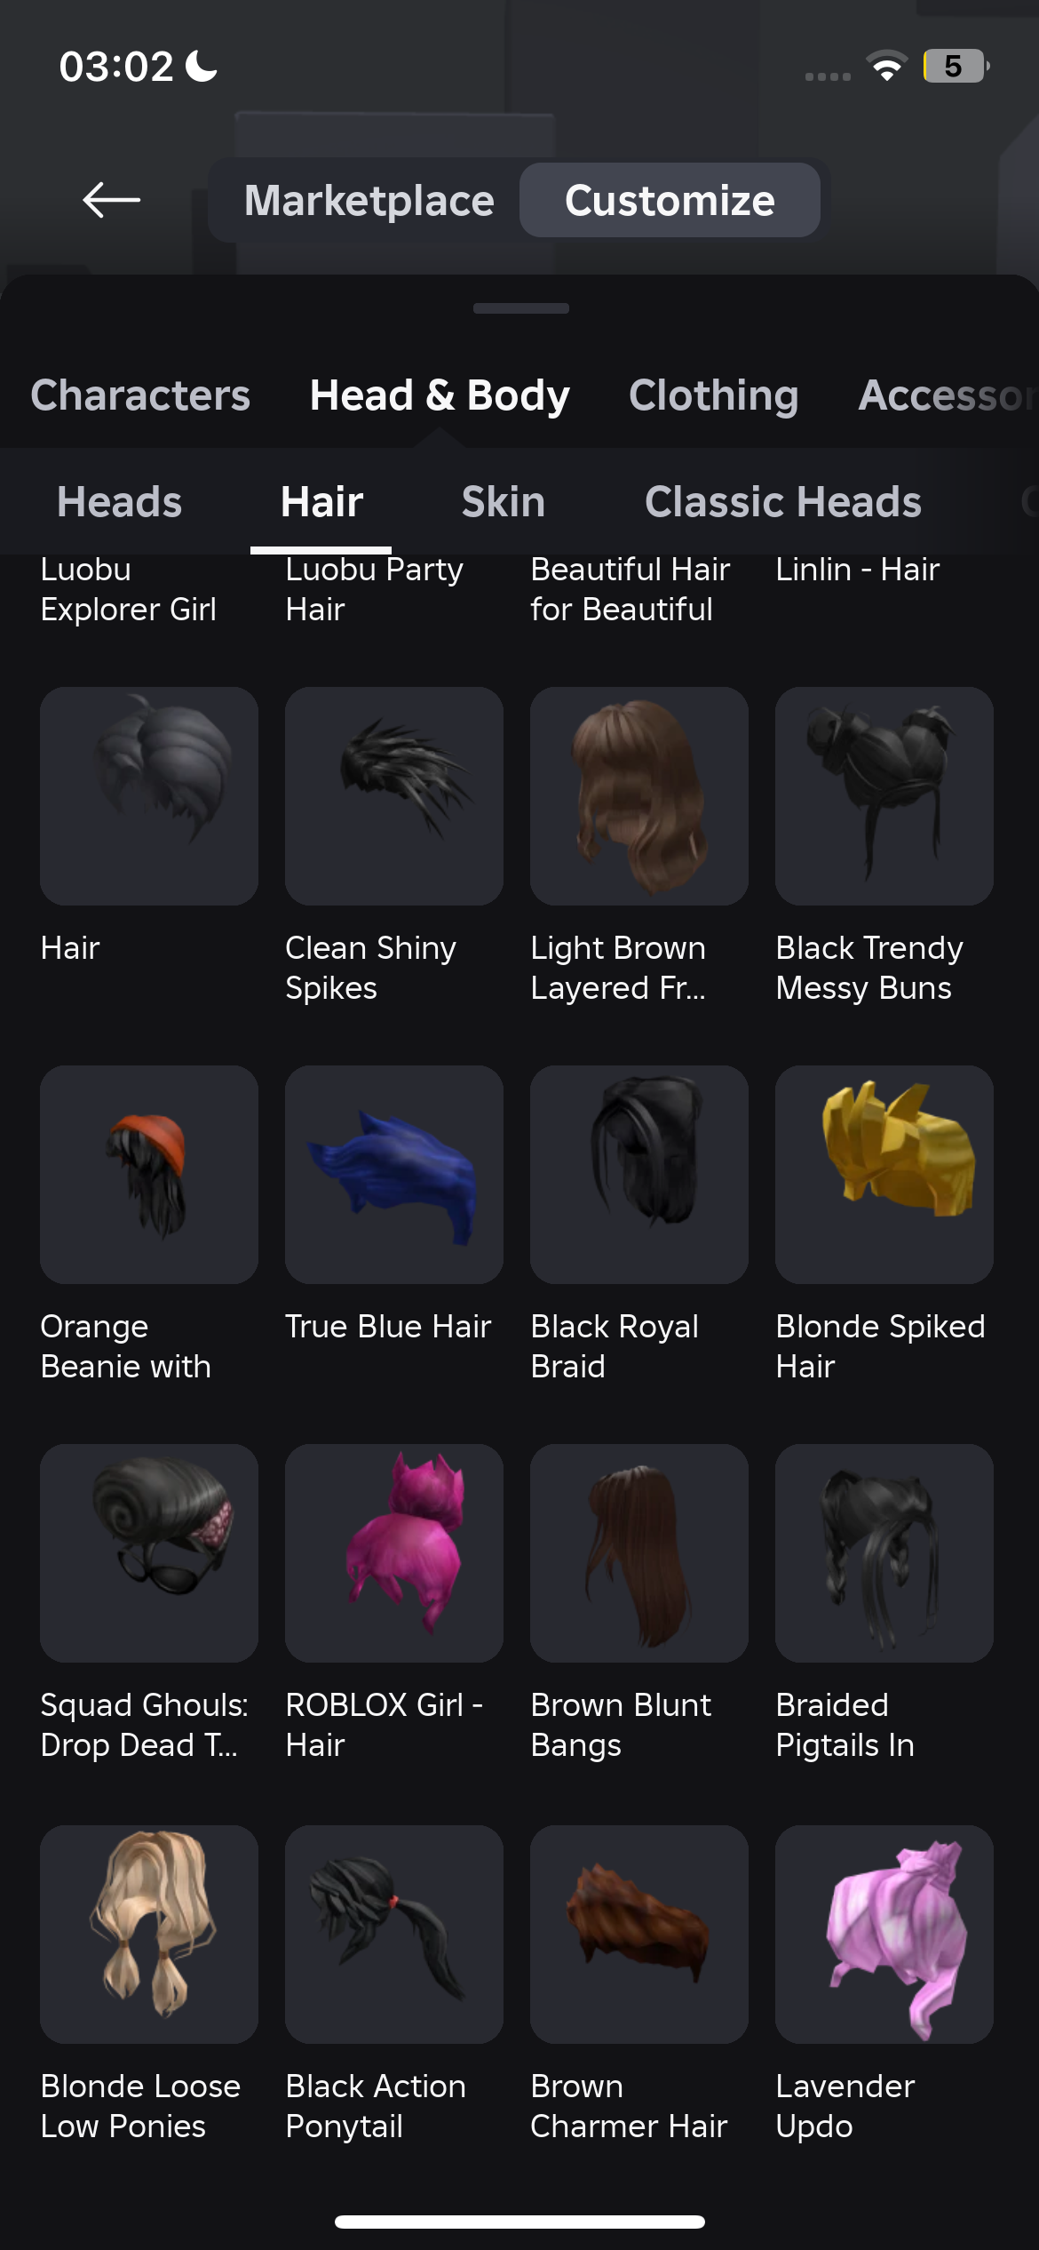Tap the sheet drag handle bar
Screen dimensions: 1039x2250
coord(521,308)
